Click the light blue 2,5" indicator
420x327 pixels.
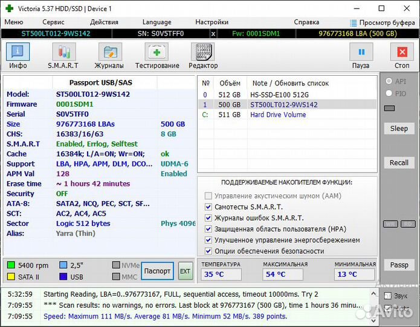pos(63,265)
